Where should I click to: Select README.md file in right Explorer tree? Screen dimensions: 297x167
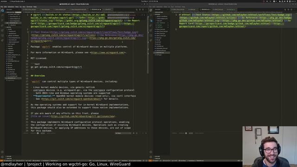point(161,52)
